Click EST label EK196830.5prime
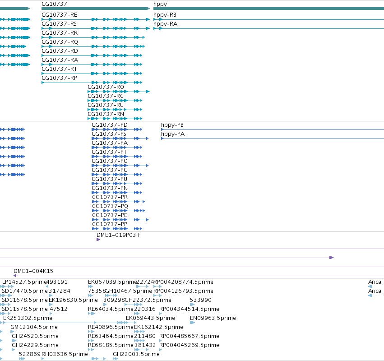 coord(73,300)
